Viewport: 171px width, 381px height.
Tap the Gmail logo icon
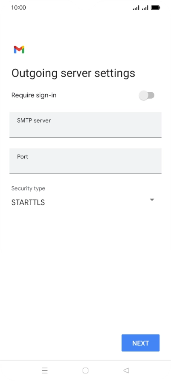(19, 50)
